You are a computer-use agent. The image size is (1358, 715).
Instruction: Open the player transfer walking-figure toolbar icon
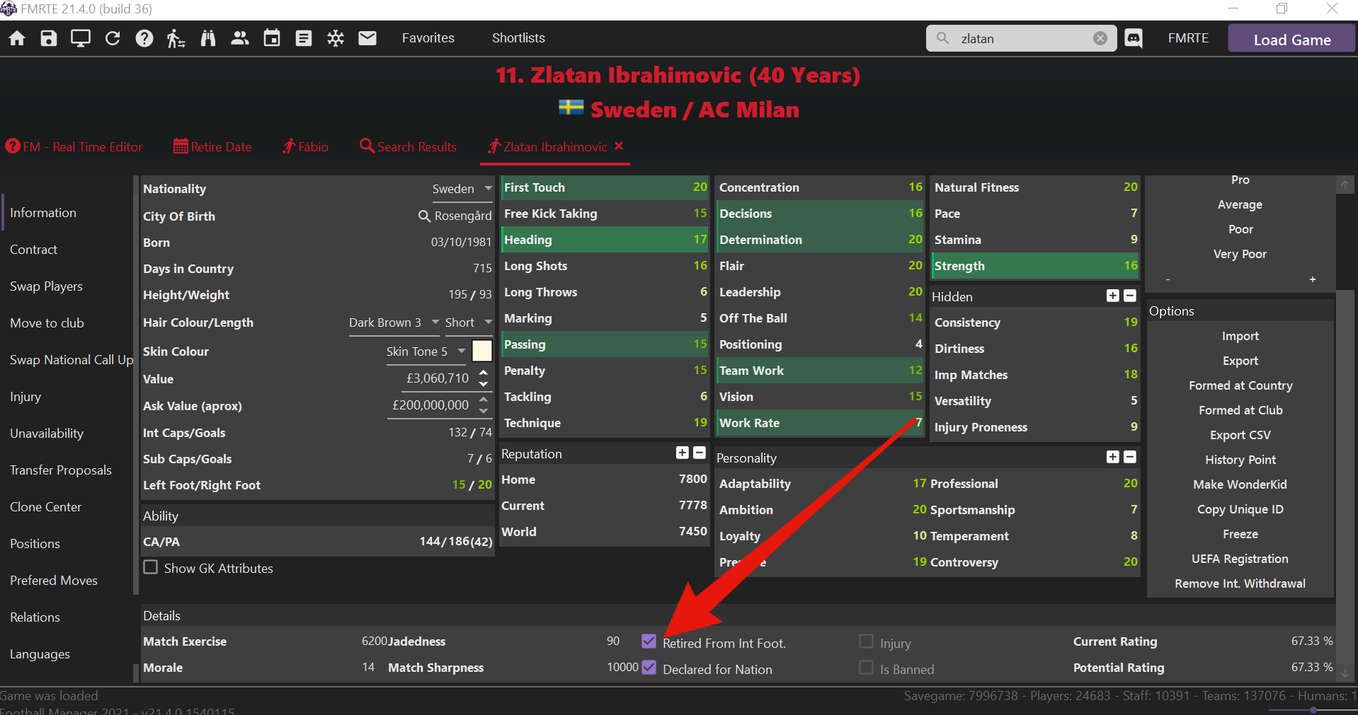click(x=176, y=38)
